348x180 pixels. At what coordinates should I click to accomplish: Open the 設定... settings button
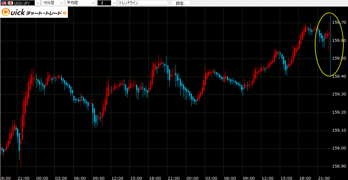(181, 3)
